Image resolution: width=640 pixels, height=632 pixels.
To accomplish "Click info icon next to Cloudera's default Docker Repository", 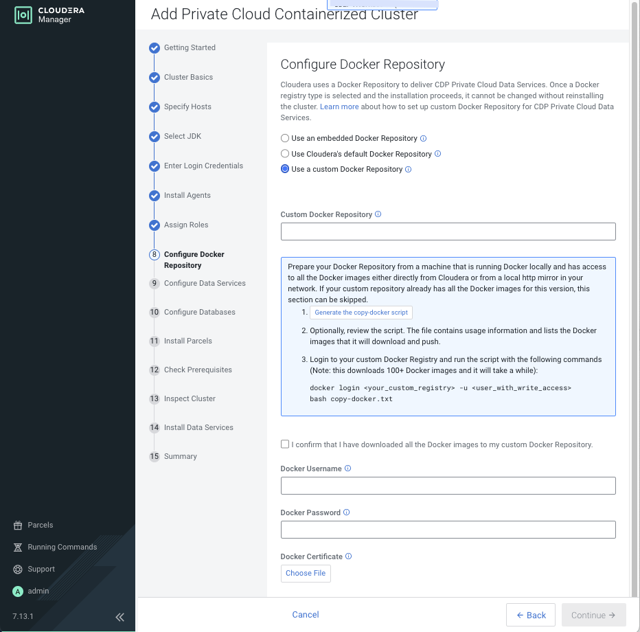I will [437, 154].
